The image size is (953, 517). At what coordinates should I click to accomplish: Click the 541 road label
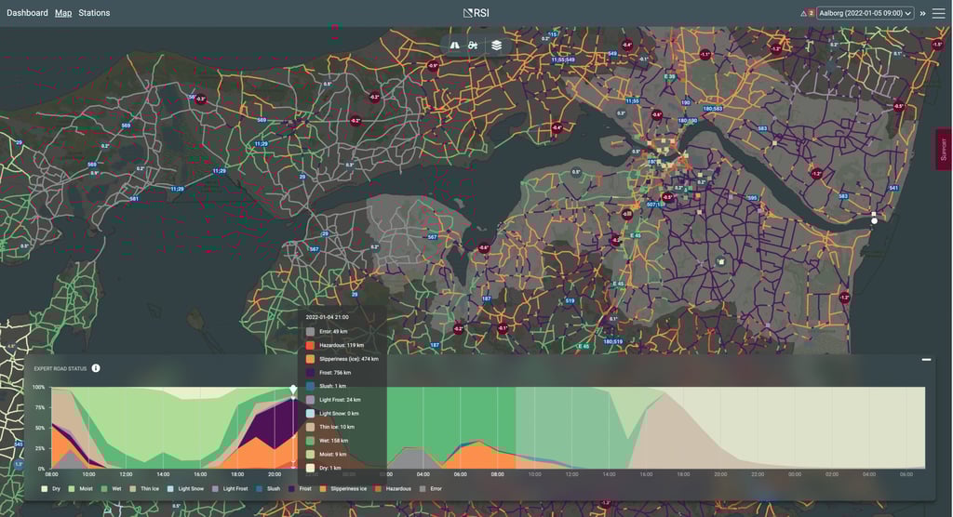click(893, 188)
